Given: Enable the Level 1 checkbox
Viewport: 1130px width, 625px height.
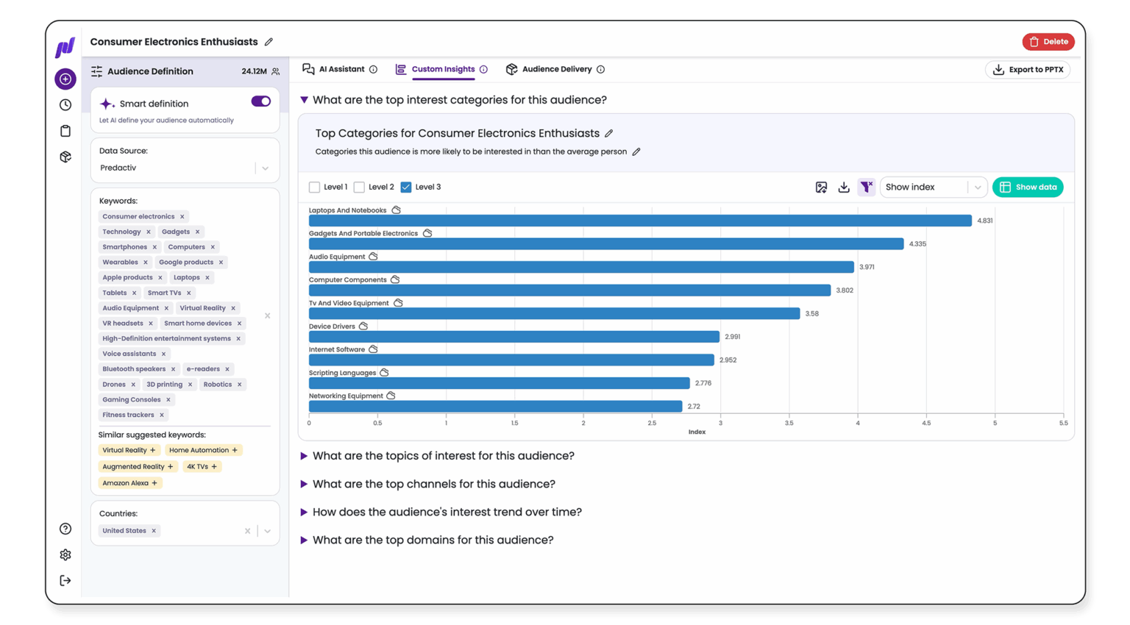Looking at the screenshot, I should pos(314,187).
